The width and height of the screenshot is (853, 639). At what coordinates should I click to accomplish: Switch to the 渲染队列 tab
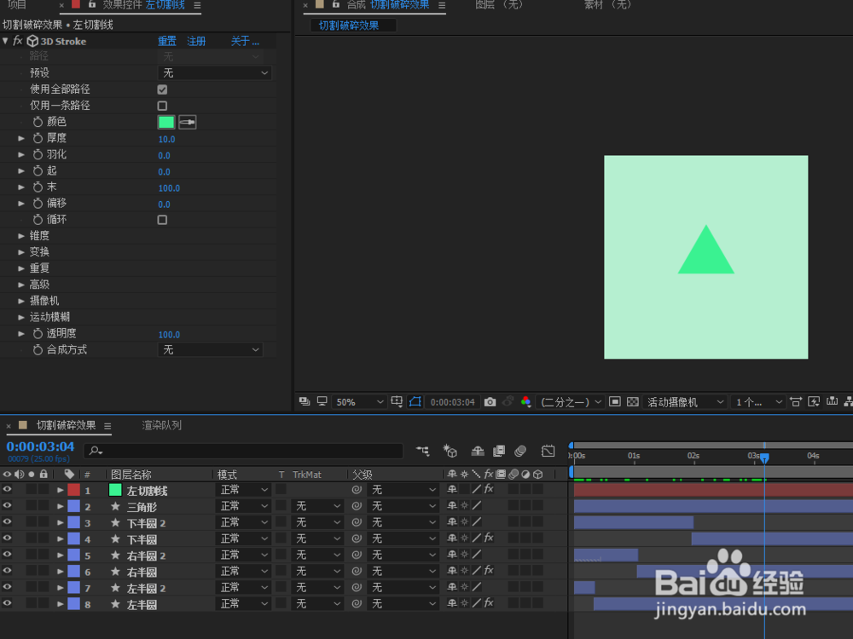click(x=161, y=425)
